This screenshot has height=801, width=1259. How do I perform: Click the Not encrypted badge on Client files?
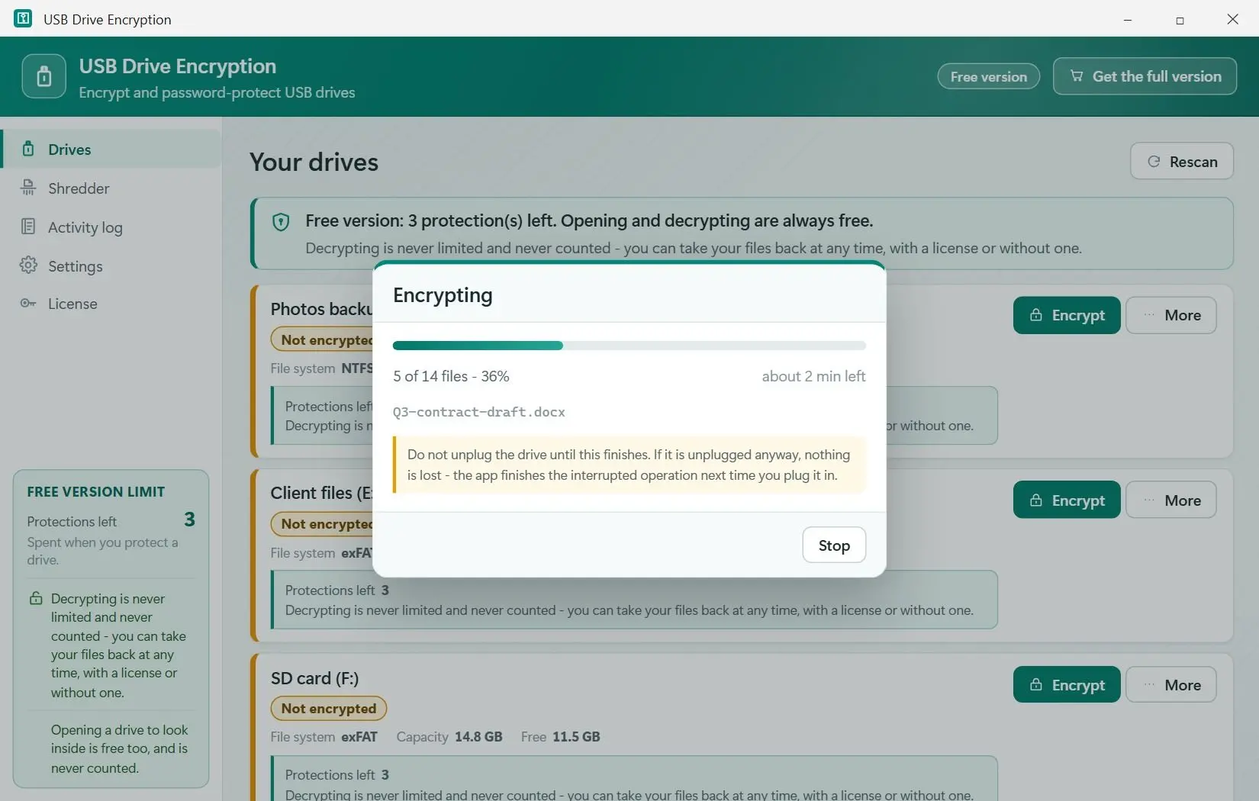(322, 524)
